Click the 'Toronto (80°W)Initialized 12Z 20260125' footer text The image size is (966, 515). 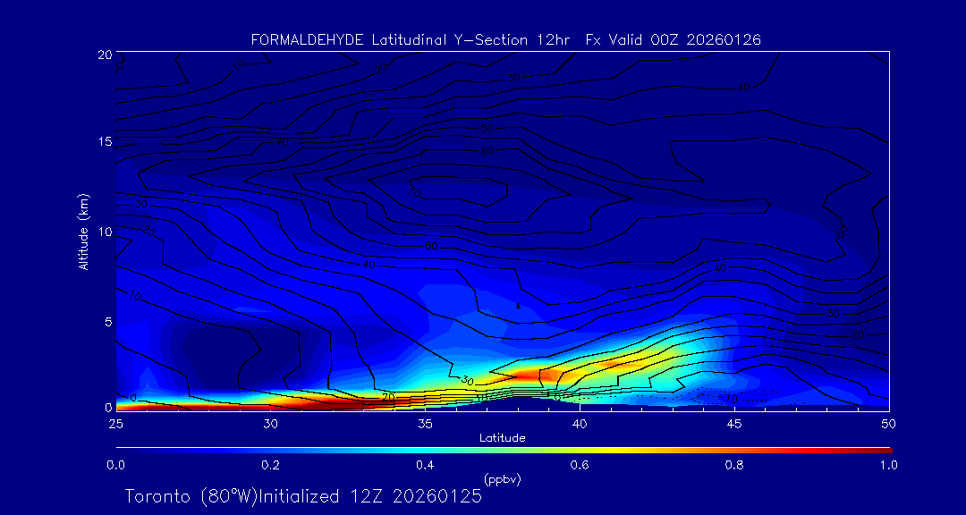(x=304, y=496)
